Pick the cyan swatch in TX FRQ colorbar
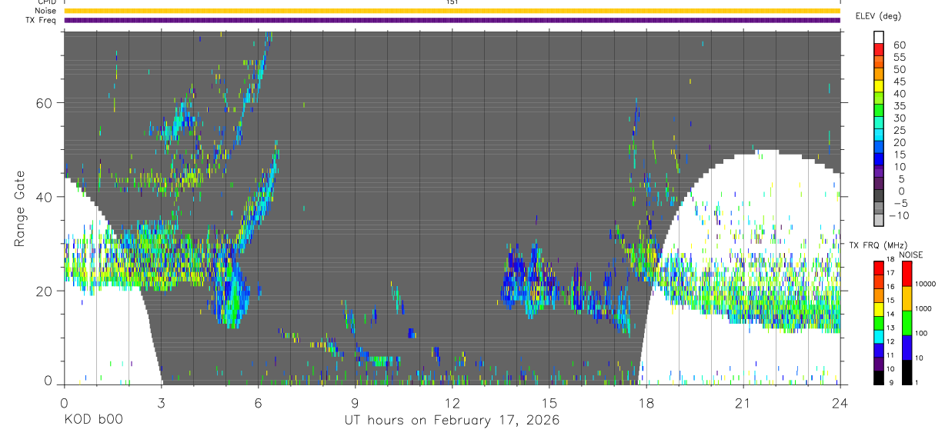945x436 pixels. coord(878,336)
